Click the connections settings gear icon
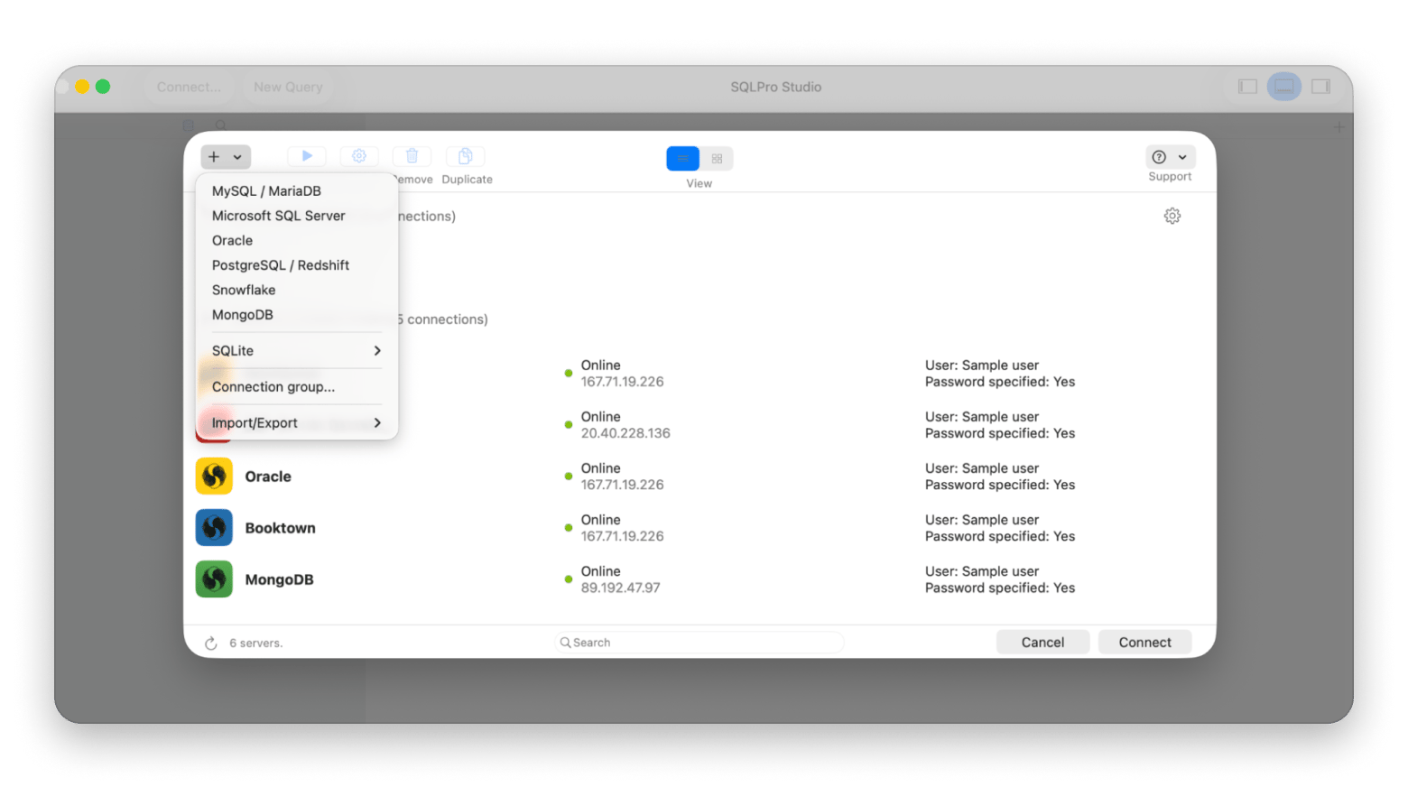The image size is (1408, 796). click(1172, 216)
